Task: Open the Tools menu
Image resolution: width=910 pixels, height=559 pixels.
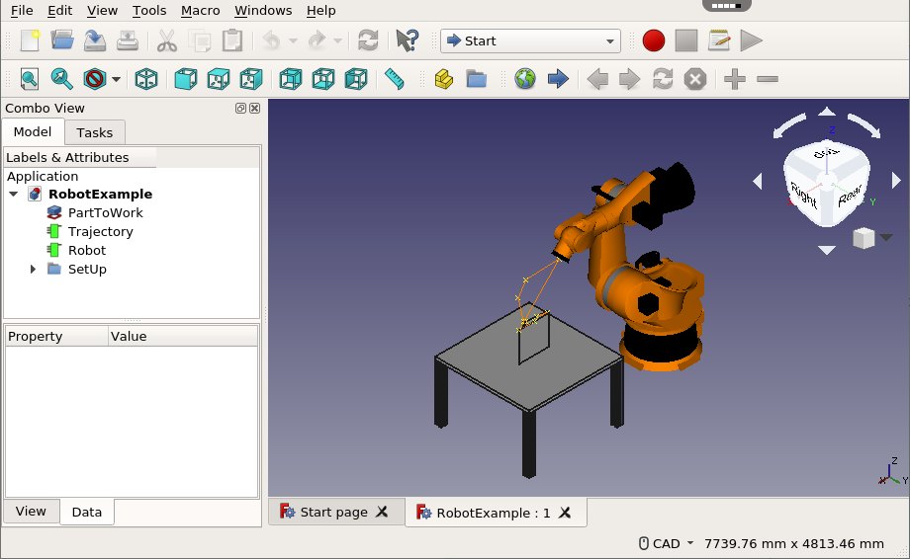Action: click(x=149, y=11)
